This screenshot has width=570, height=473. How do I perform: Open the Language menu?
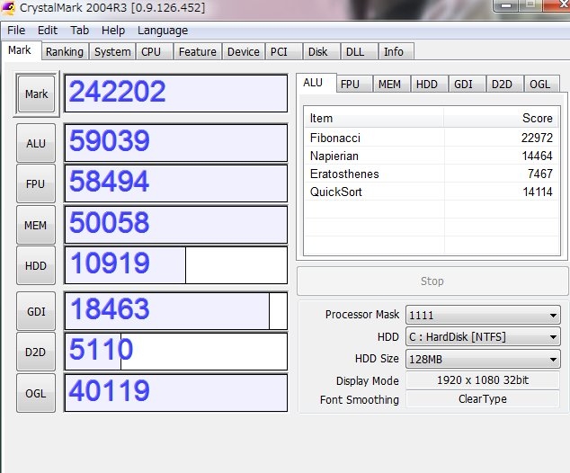click(163, 31)
